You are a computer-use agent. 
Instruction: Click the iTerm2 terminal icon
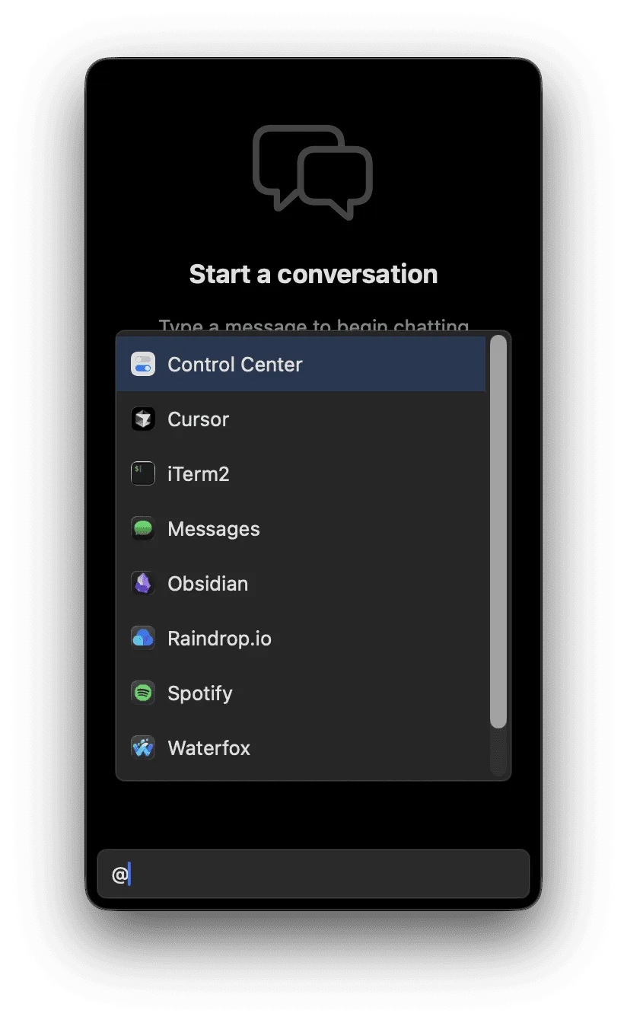click(143, 474)
